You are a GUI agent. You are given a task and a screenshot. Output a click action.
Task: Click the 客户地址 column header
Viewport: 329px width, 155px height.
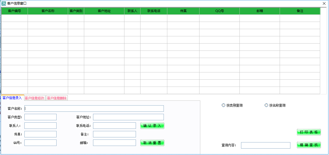click(x=104, y=11)
